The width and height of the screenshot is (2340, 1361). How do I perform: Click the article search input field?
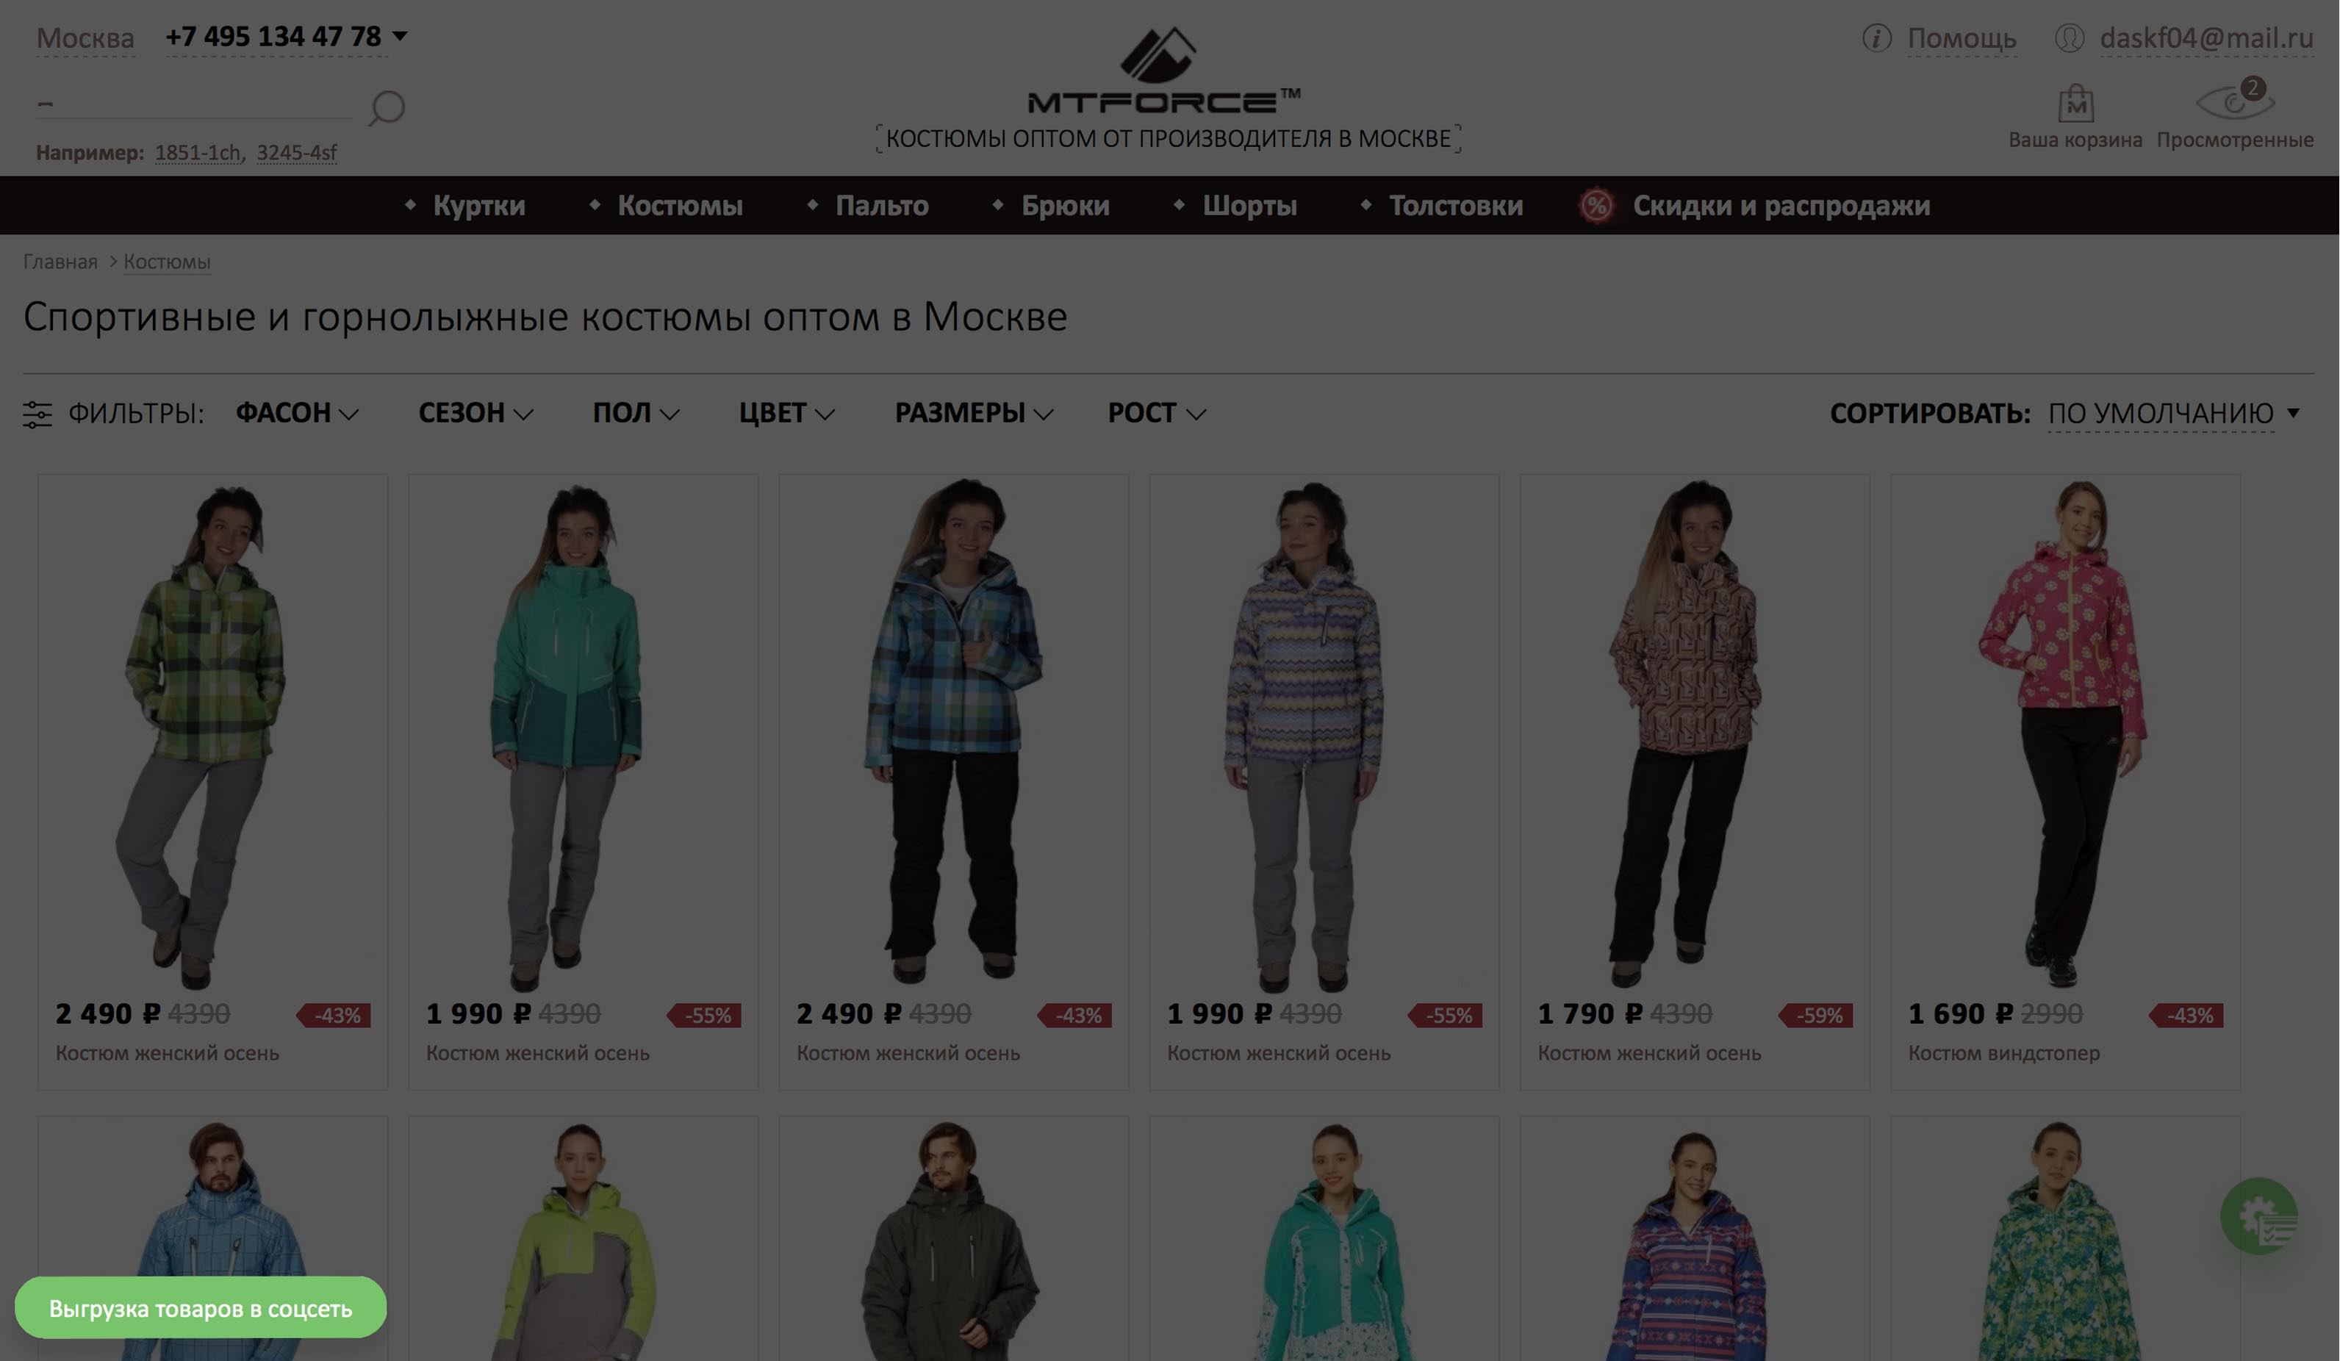(193, 106)
